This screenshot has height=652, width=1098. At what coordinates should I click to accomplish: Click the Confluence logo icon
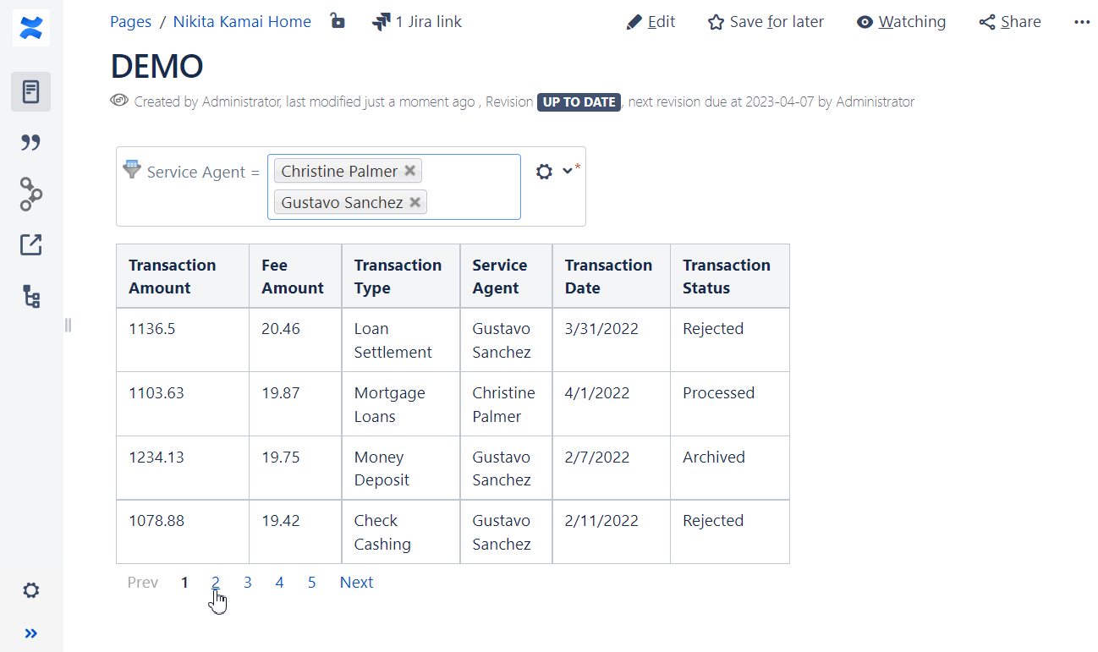click(31, 28)
